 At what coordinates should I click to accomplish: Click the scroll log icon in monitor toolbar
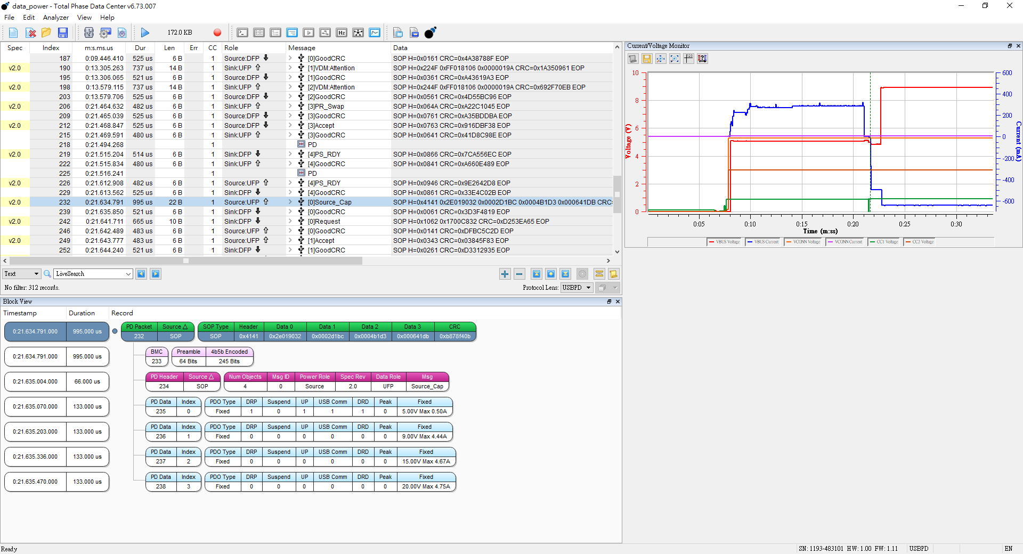[x=633, y=59]
